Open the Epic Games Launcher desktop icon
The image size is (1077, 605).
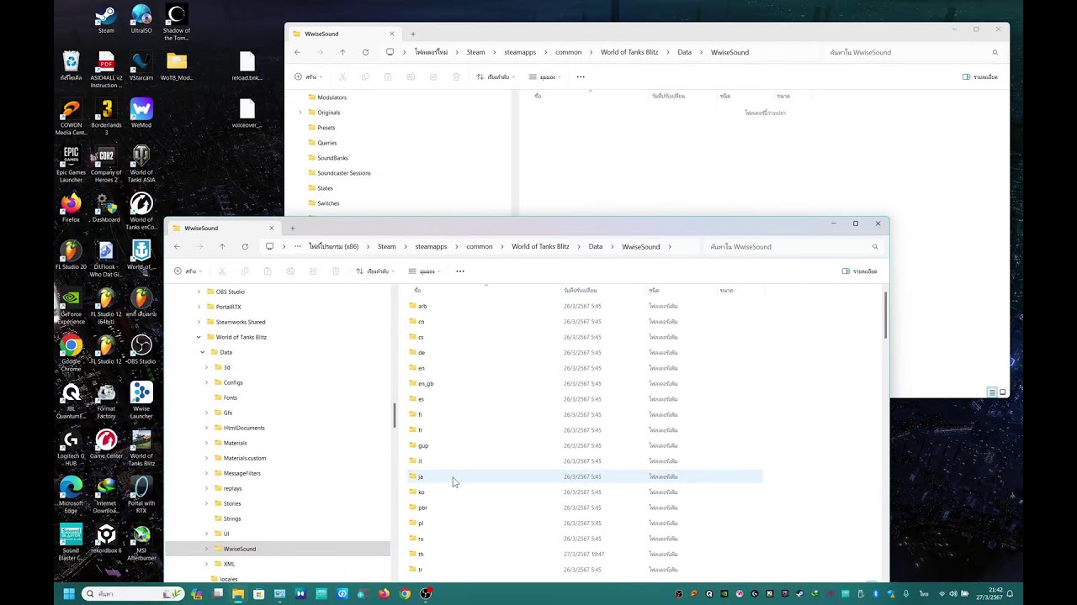(71, 165)
